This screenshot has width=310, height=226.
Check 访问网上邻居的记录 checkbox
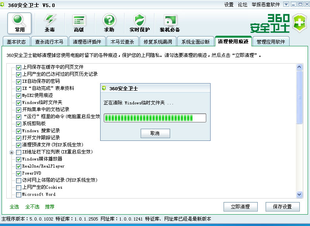tap(18, 180)
